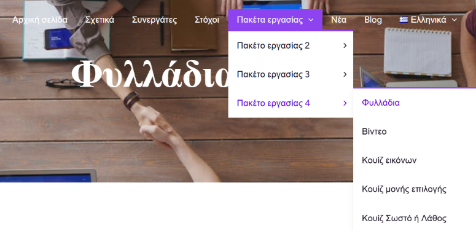Click Πακέτο εργασίας 3 label

click(x=273, y=74)
